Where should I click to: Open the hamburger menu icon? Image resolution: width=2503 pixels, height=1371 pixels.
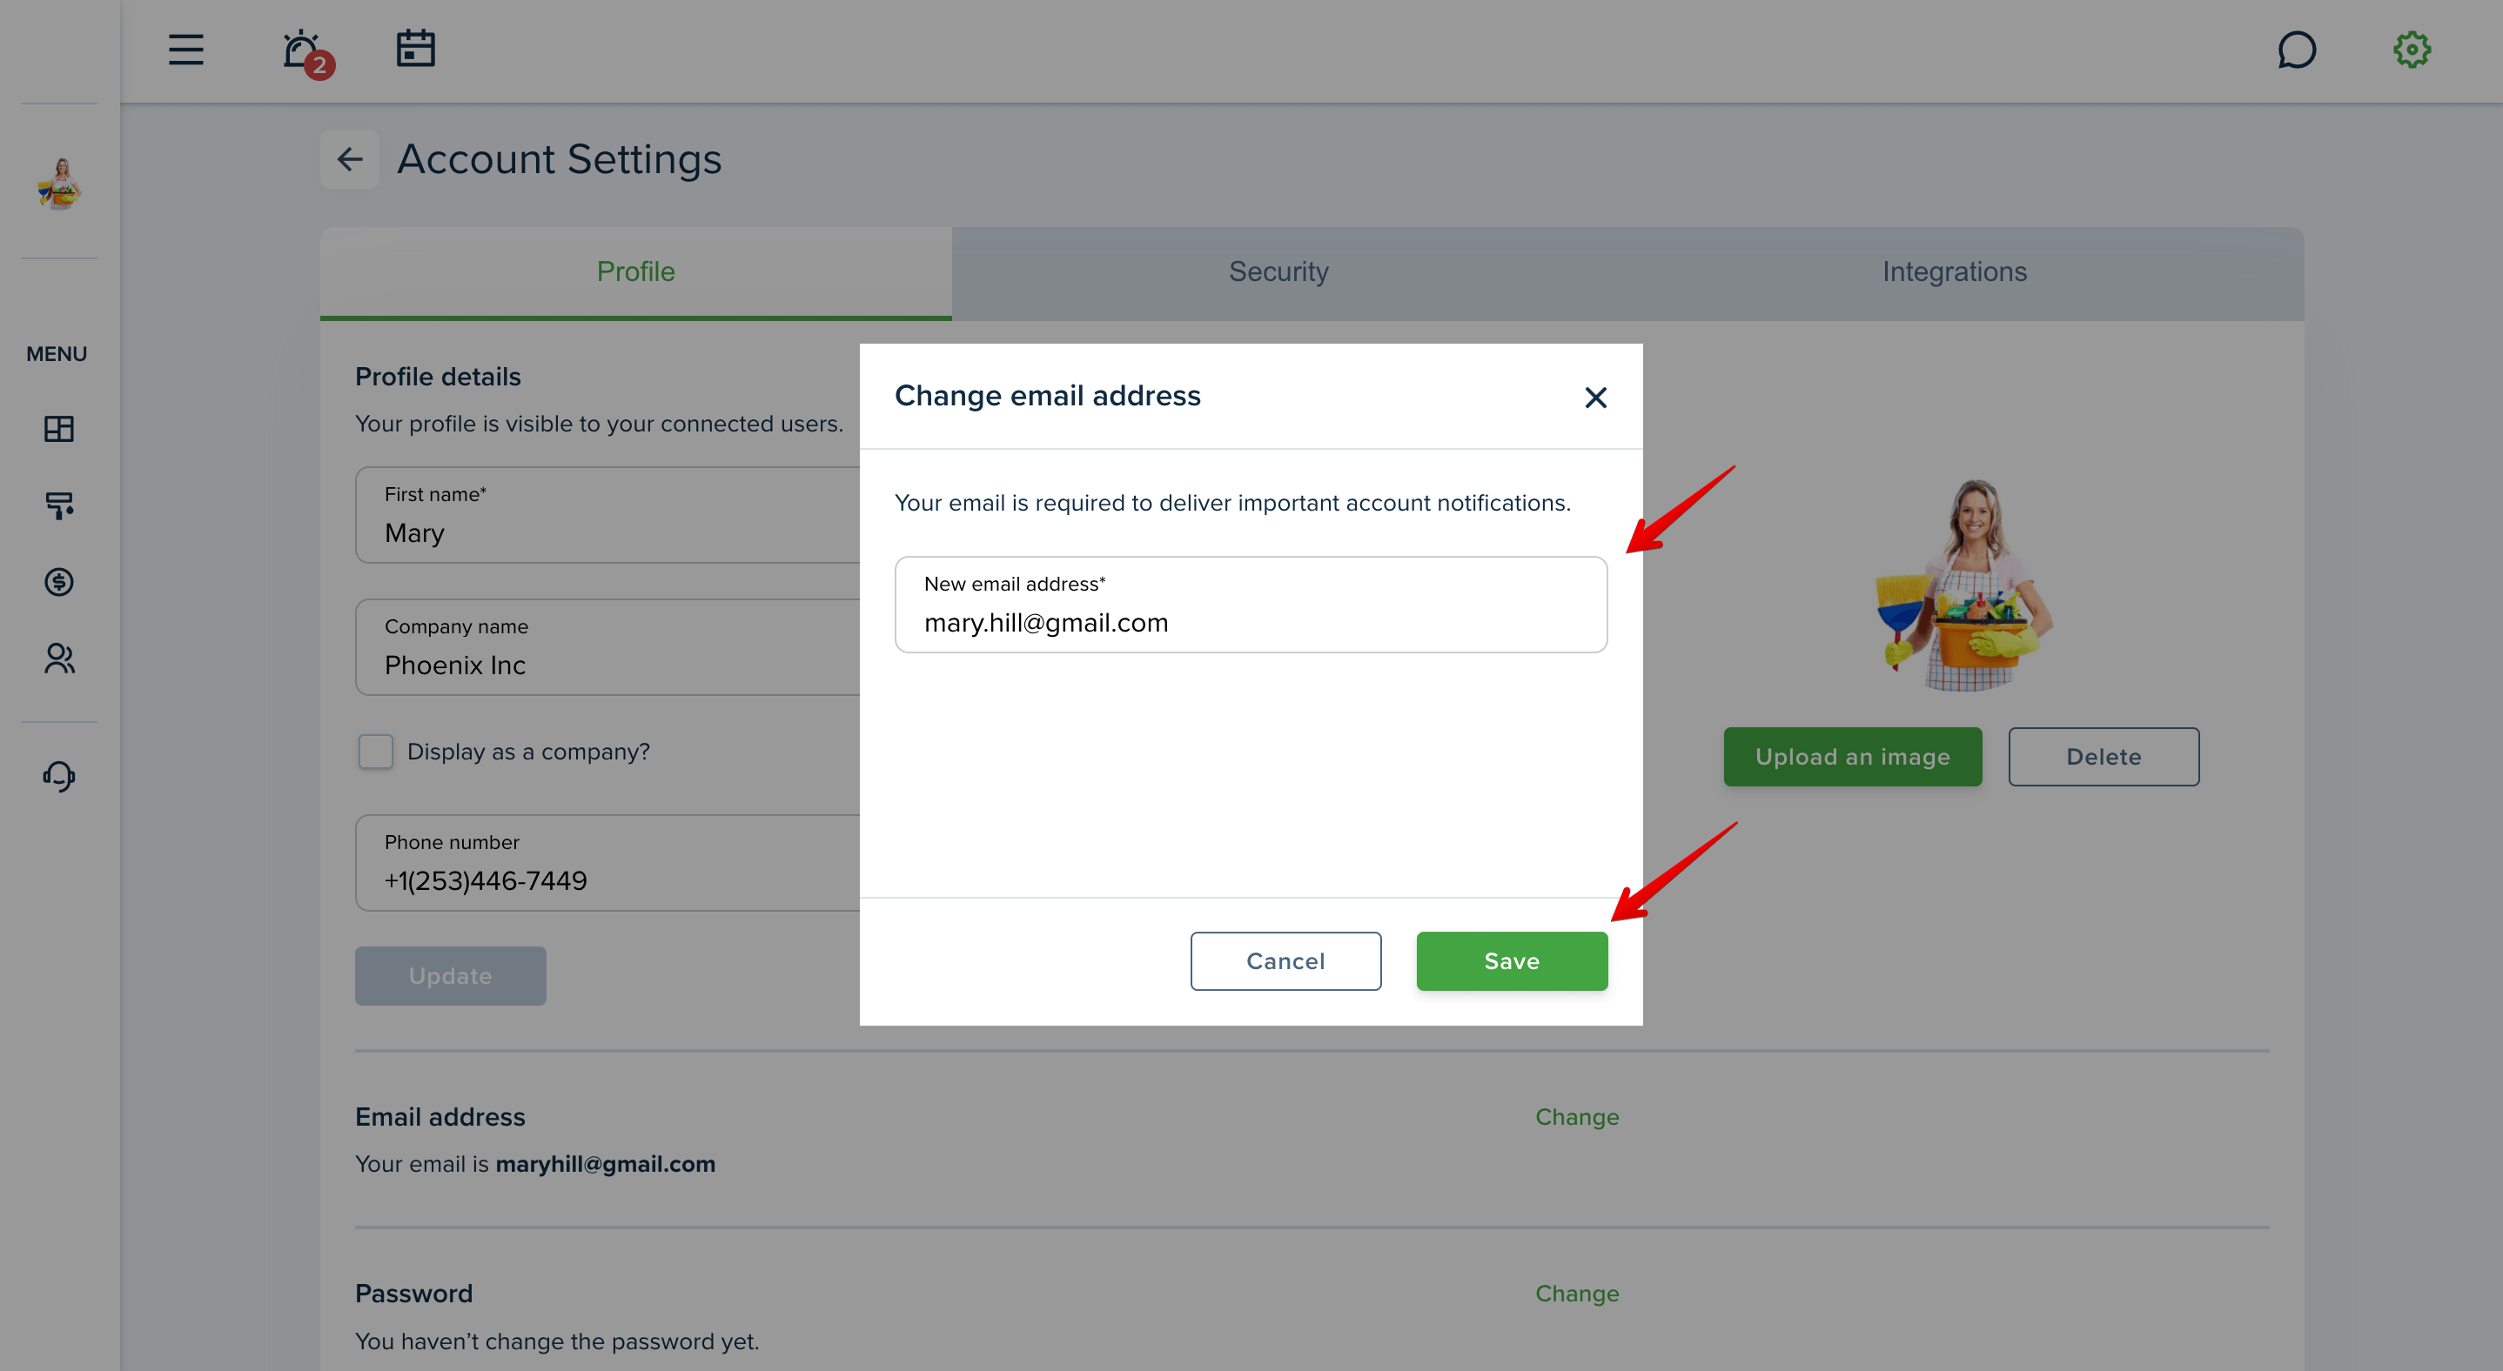(x=185, y=50)
